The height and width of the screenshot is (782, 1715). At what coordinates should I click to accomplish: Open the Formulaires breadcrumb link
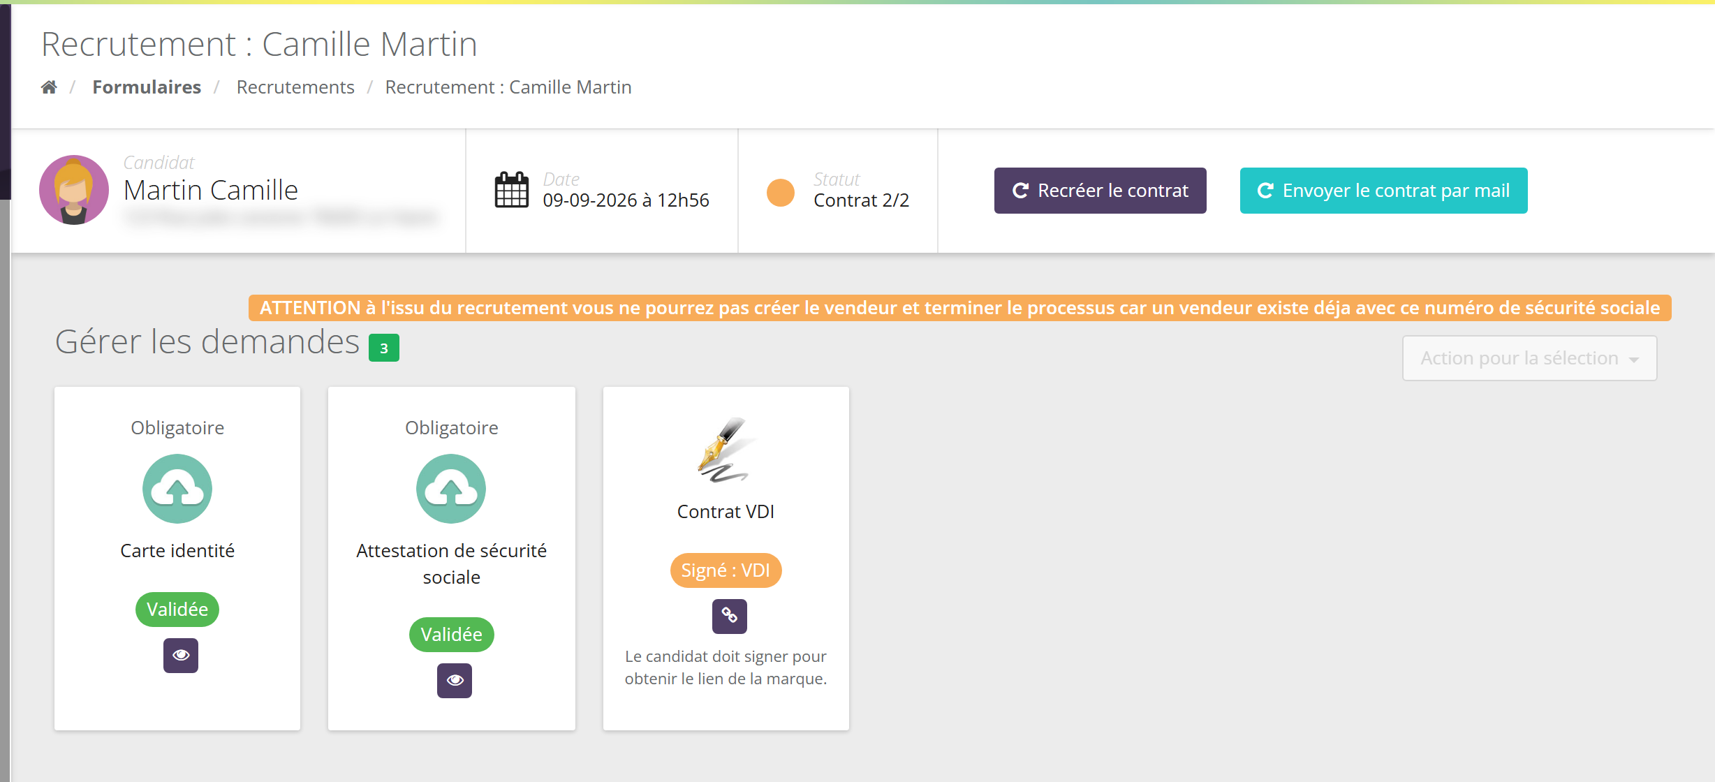[x=147, y=87]
